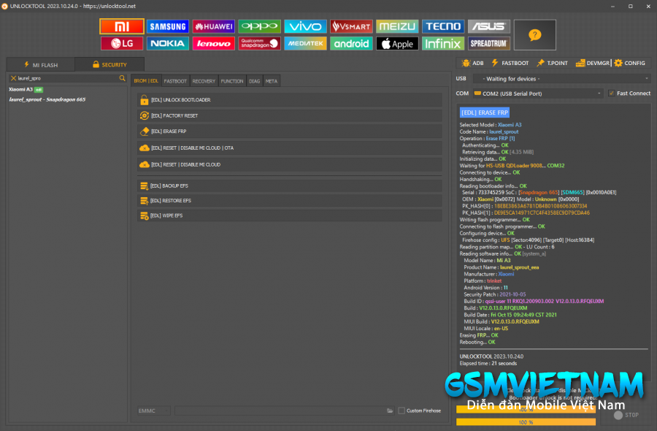
Task: Click the firehose path input field
Action: coord(280,411)
